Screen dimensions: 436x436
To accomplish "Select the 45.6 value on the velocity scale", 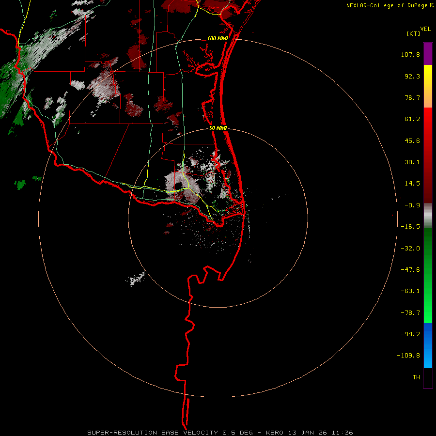I will tap(412, 140).
